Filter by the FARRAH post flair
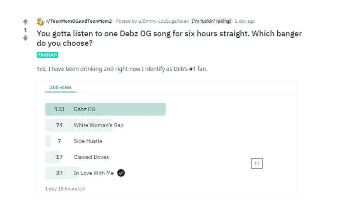The height and width of the screenshot is (214, 343). coord(48,55)
